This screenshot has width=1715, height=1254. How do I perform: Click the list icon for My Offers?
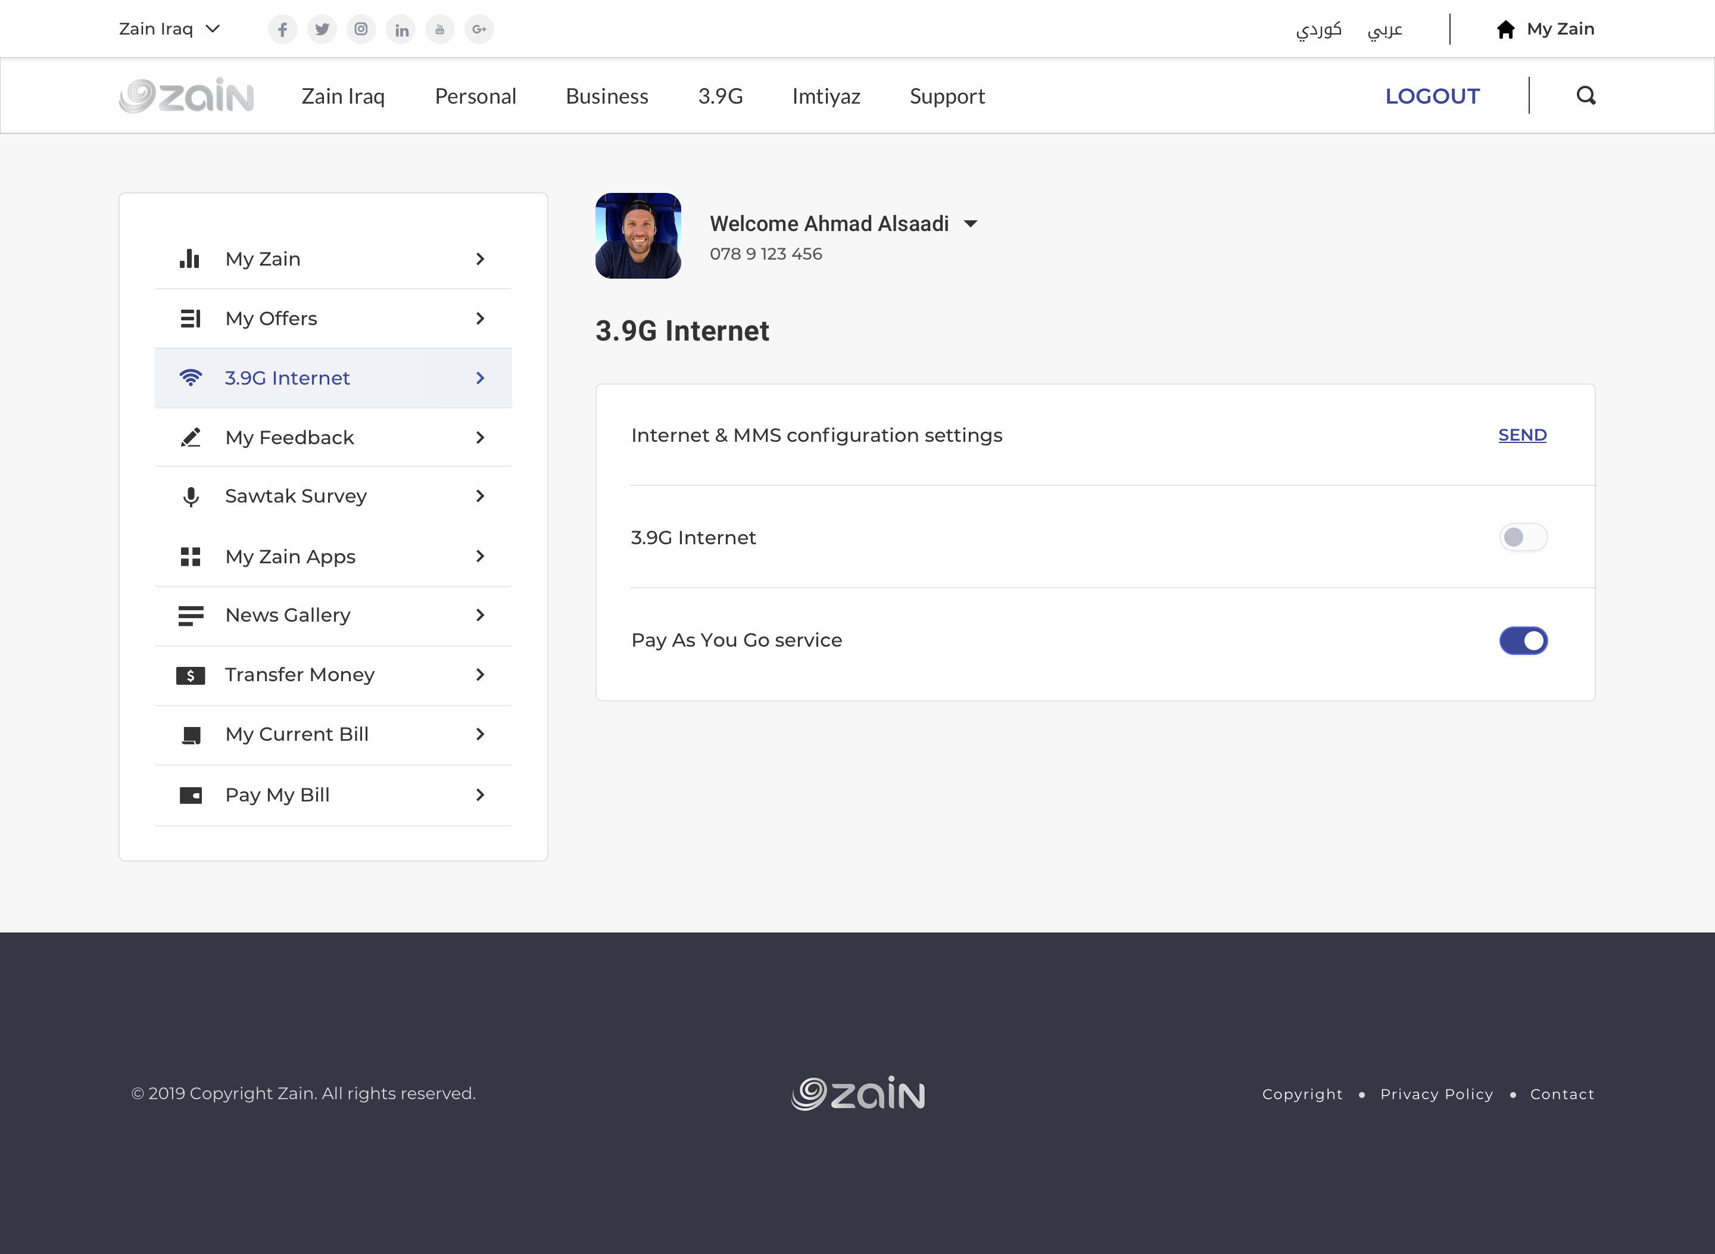pos(191,319)
